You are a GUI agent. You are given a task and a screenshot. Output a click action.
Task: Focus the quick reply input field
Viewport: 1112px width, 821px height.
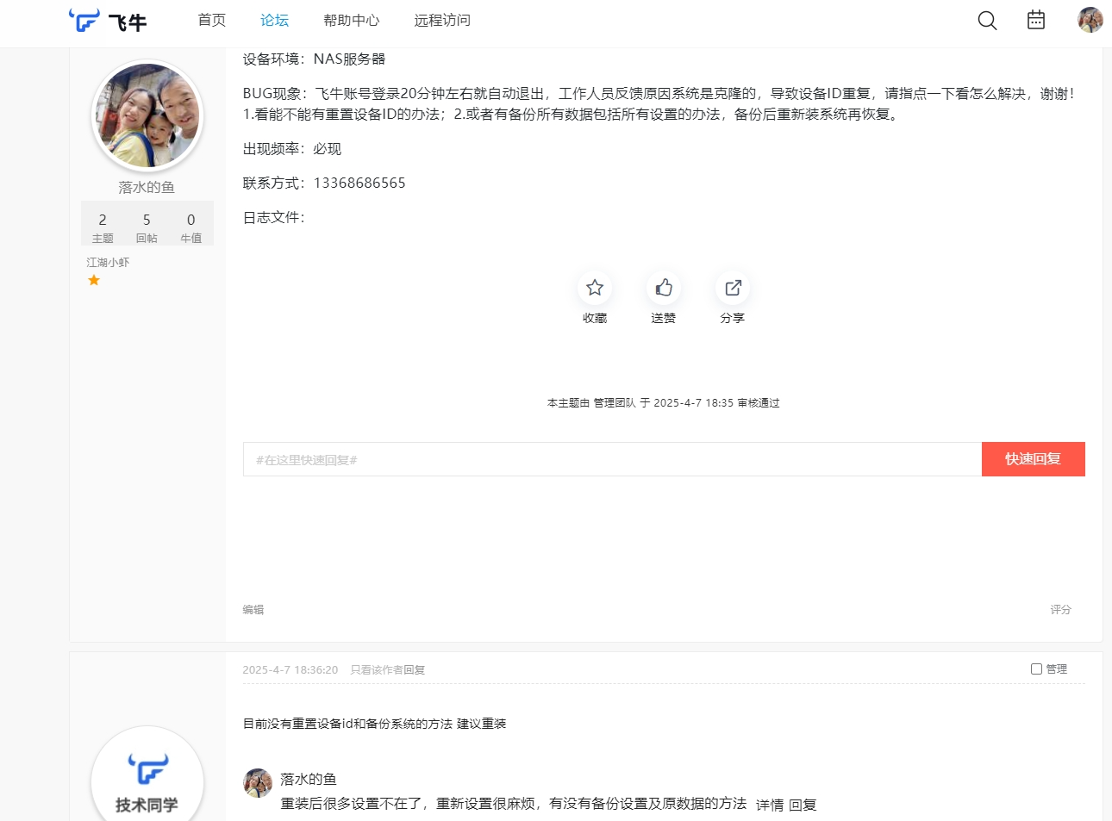pos(612,459)
